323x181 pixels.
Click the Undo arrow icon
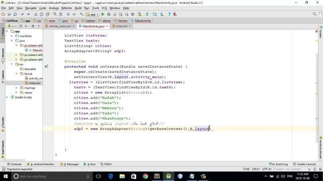pos(22,15)
